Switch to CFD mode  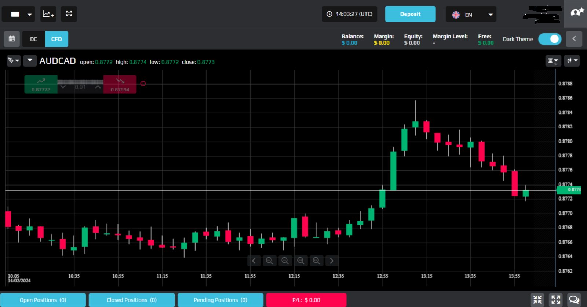(x=56, y=39)
